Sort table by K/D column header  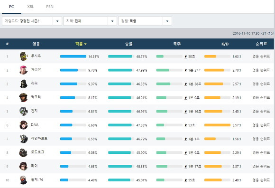click(225, 44)
